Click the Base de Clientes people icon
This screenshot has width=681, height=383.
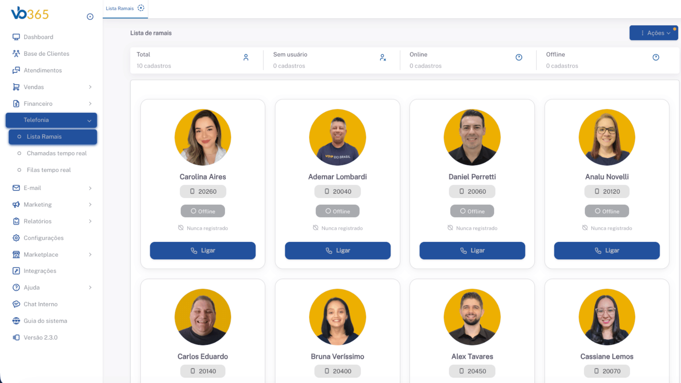(x=16, y=54)
